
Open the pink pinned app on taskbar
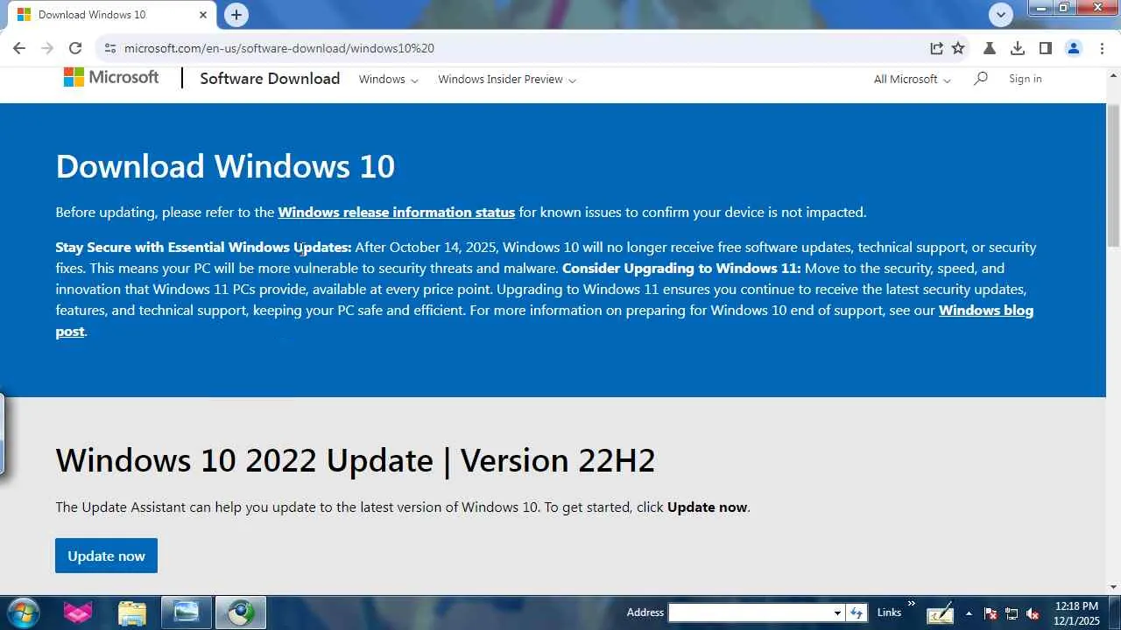[78, 612]
